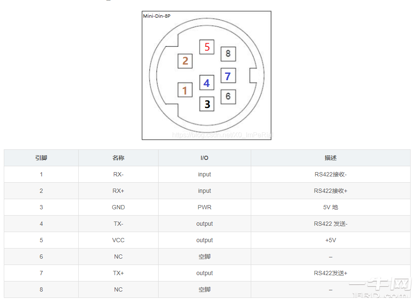
Task: Click pin 1 box in connector diagram
Action: pos(185,90)
